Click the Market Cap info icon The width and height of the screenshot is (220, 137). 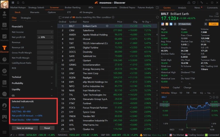(188, 45)
